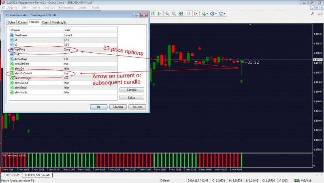
Task: Open the Exibir menu
Action: [25, 7]
